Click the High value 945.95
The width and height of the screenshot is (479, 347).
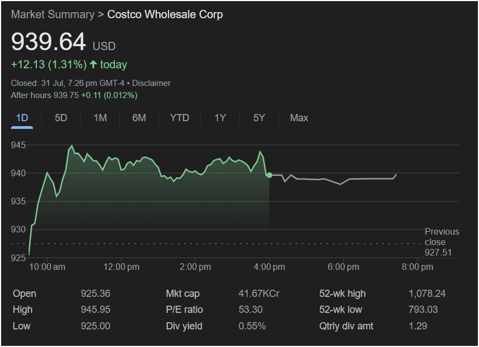tap(95, 310)
